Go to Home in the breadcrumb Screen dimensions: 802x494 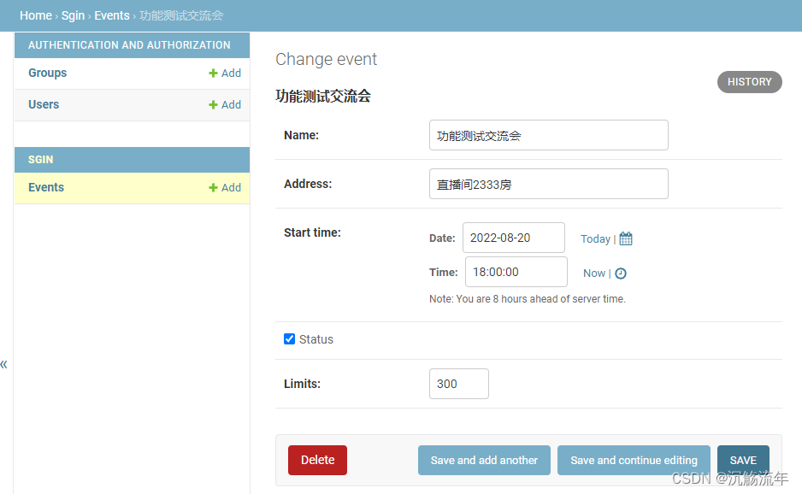pos(36,15)
